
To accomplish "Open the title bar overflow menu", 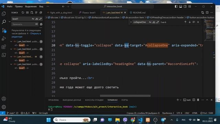I will (x=48, y=7).
